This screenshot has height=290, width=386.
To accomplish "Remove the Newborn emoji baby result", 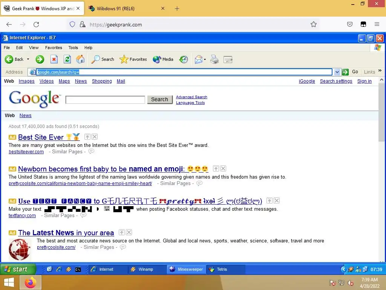I will click(223, 168).
